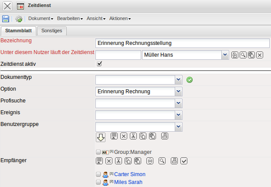
Task: Tick the checkbox next to Carter Simon
Action: [x=98, y=174]
